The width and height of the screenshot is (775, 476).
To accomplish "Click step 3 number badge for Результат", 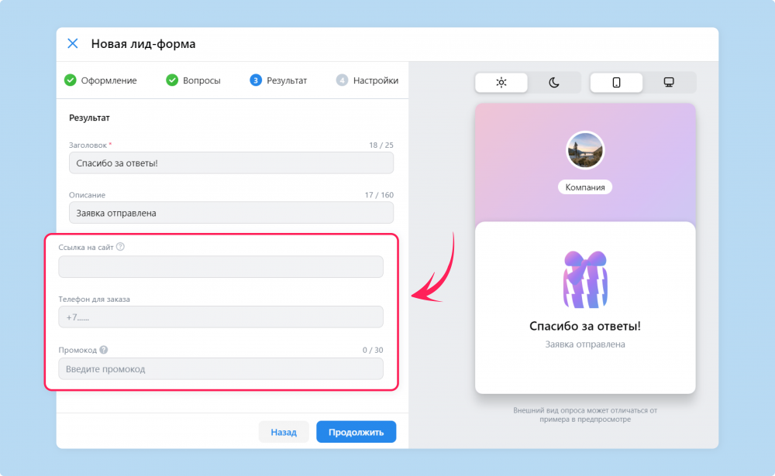I will [x=256, y=80].
